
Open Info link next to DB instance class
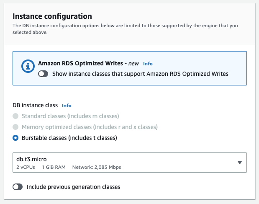(x=67, y=106)
